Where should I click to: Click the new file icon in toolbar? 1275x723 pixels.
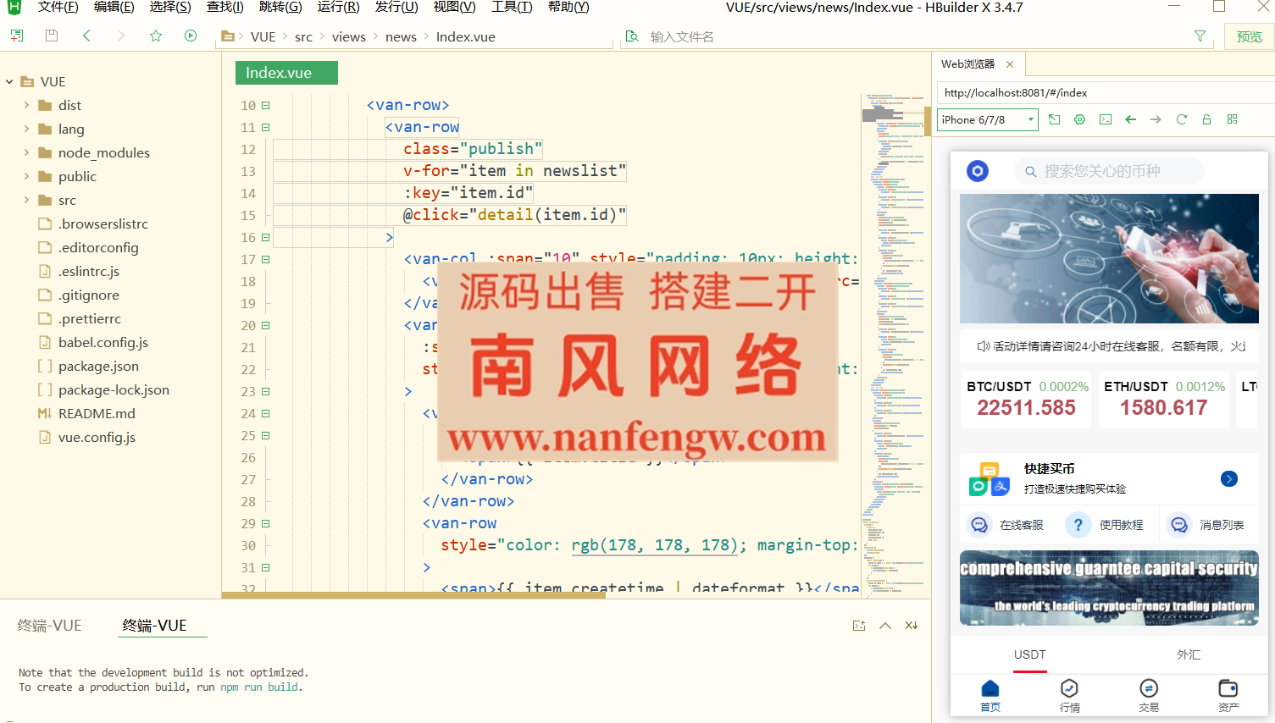(x=17, y=36)
